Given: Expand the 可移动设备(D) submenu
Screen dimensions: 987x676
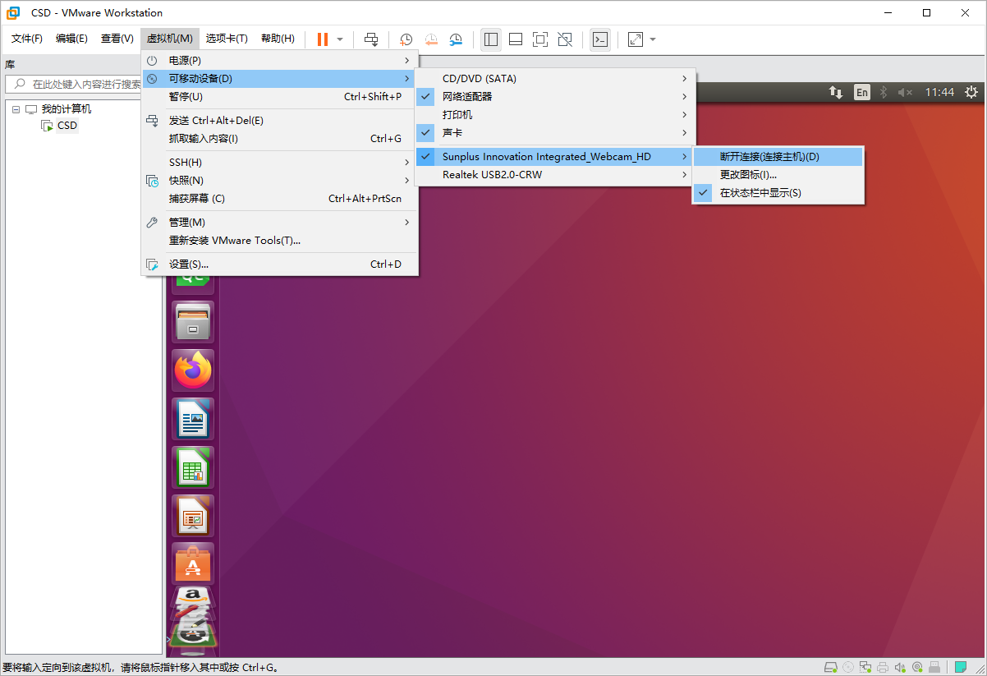Looking at the screenshot, I should tap(280, 79).
